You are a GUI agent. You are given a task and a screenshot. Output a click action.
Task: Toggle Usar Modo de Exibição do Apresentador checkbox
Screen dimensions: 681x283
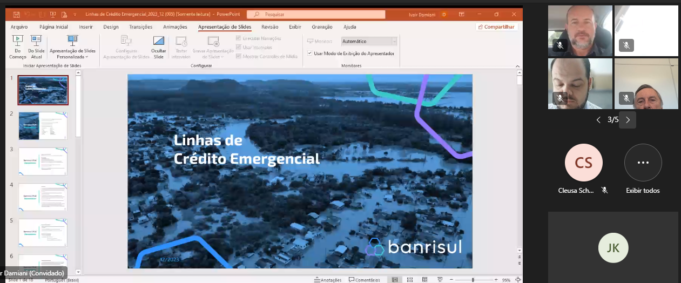(x=309, y=53)
